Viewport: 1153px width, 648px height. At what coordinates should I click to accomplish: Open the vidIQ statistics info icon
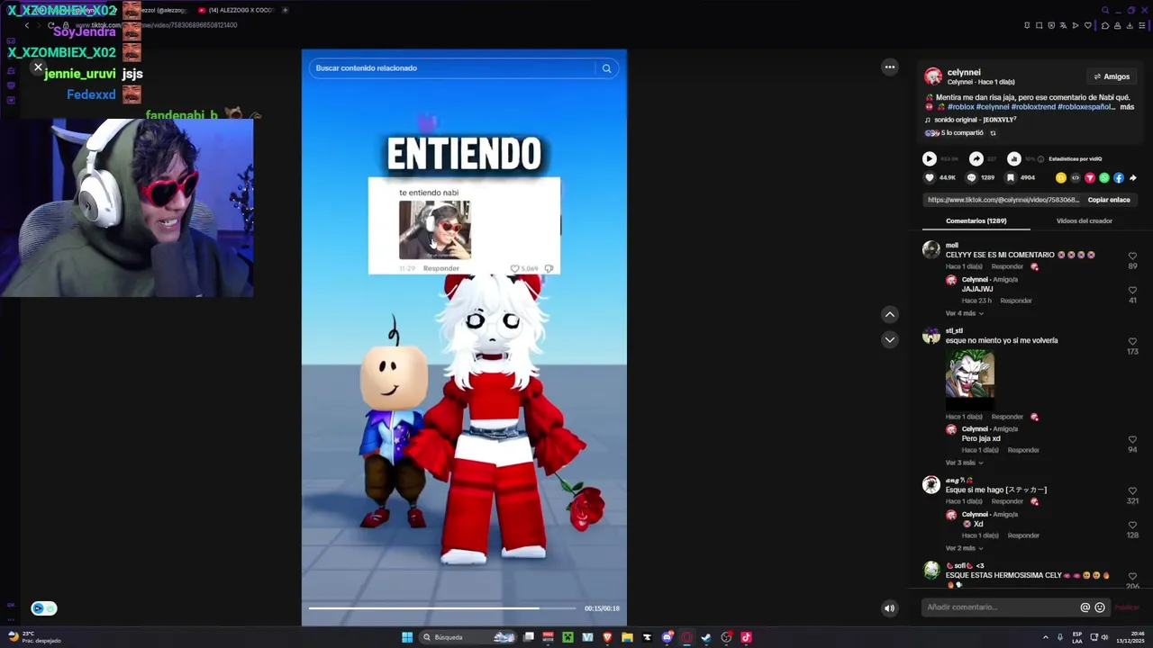coord(1040,159)
